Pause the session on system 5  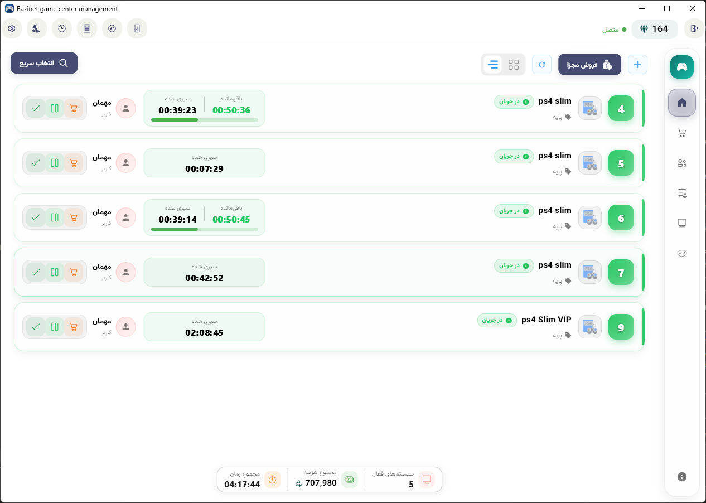pos(55,163)
